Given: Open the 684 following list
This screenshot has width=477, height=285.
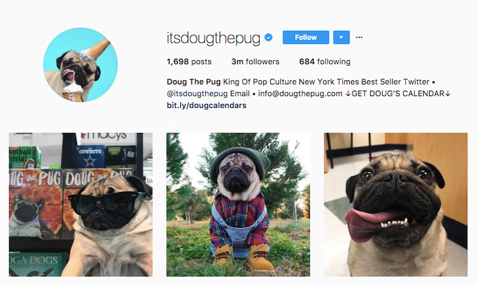Looking at the screenshot, I should [x=324, y=62].
